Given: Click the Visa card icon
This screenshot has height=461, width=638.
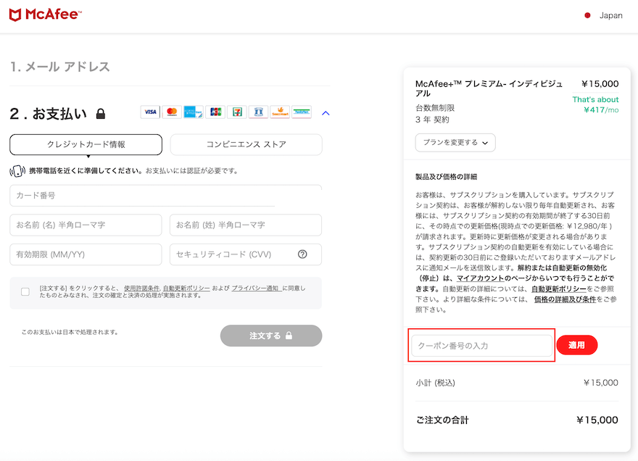Looking at the screenshot, I should coord(150,112).
